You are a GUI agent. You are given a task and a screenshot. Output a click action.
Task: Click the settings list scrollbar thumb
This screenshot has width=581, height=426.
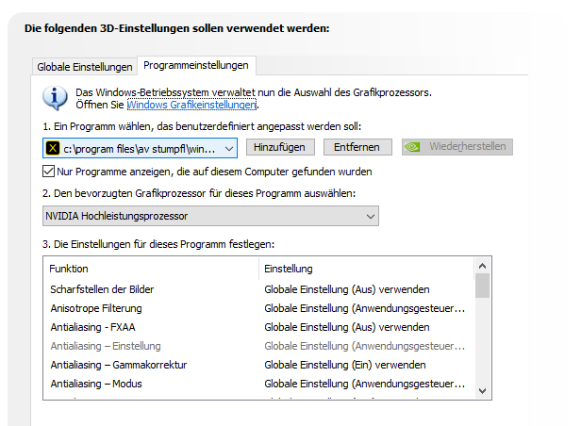click(x=483, y=286)
